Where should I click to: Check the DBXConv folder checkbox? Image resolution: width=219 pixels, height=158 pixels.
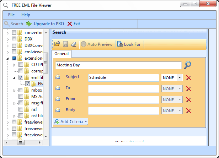tap(14, 45)
